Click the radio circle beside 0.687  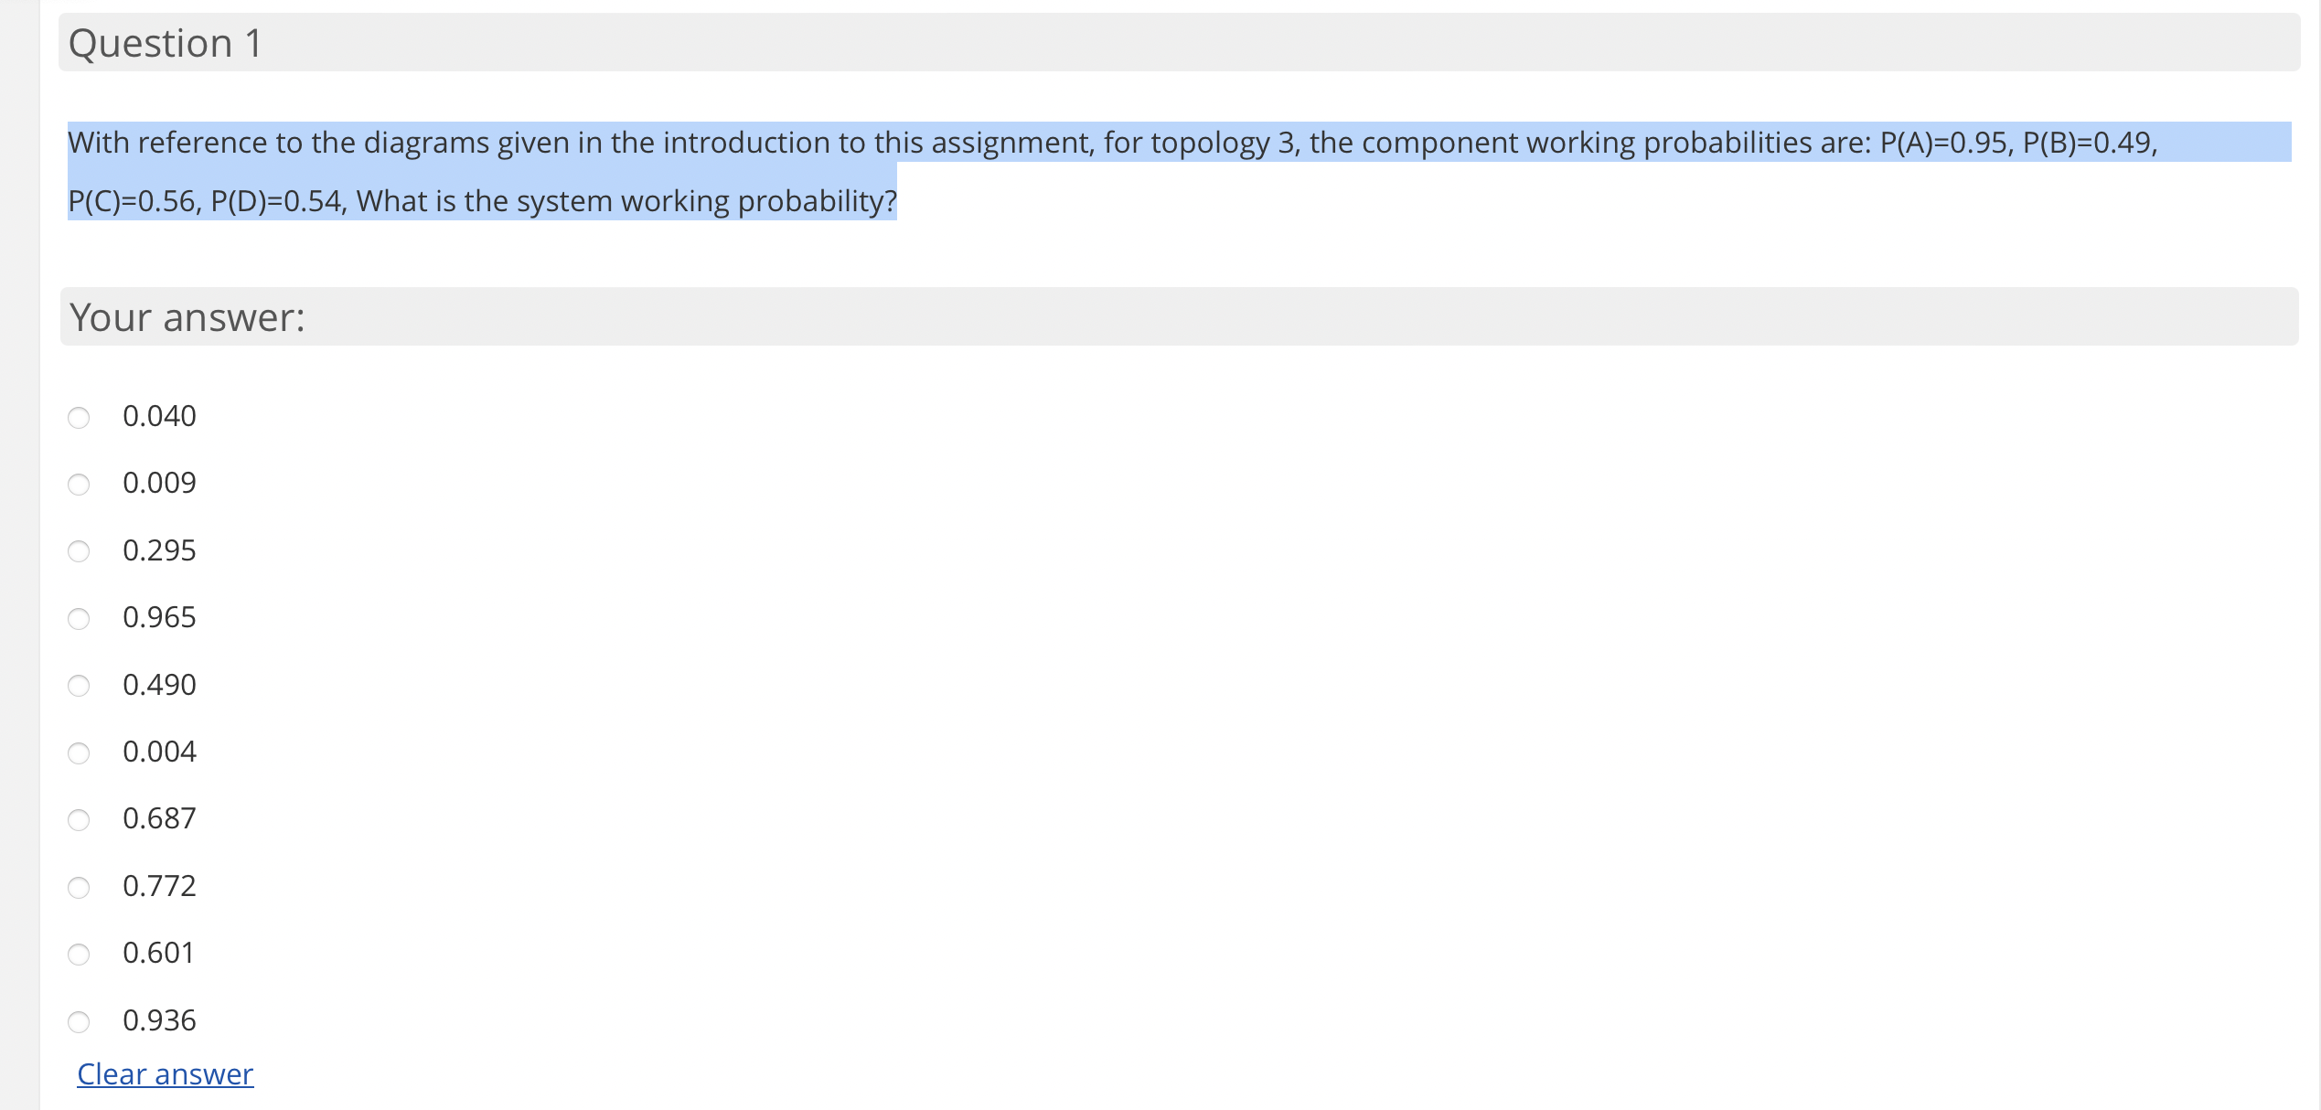click(x=79, y=819)
